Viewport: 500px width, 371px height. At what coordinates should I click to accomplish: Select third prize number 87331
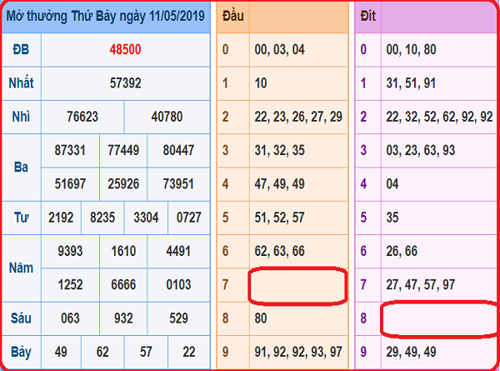click(69, 151)
